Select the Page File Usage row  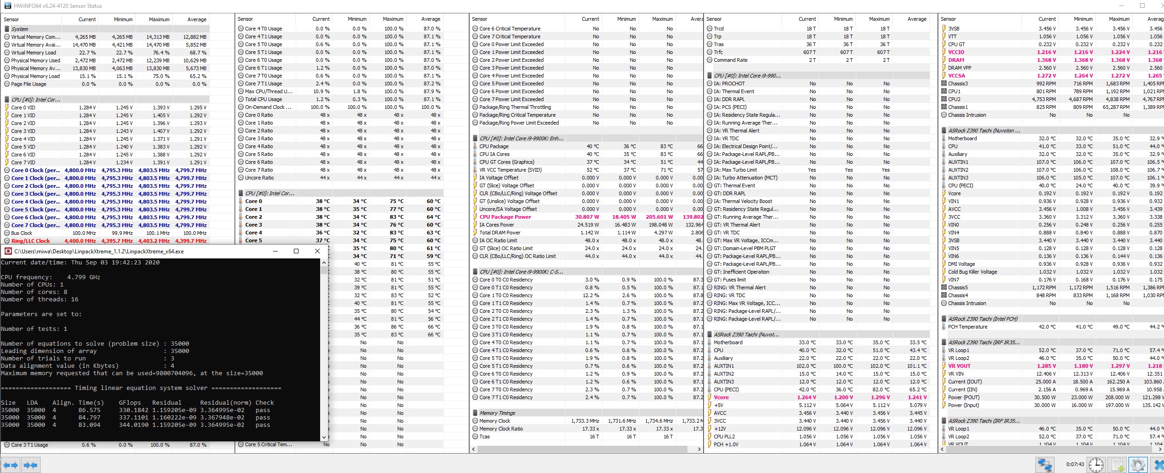point(106,84)
